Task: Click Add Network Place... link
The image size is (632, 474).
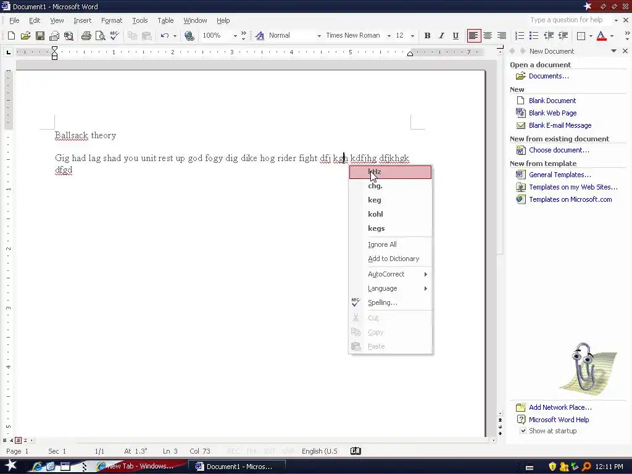Action: pos(560,407)
